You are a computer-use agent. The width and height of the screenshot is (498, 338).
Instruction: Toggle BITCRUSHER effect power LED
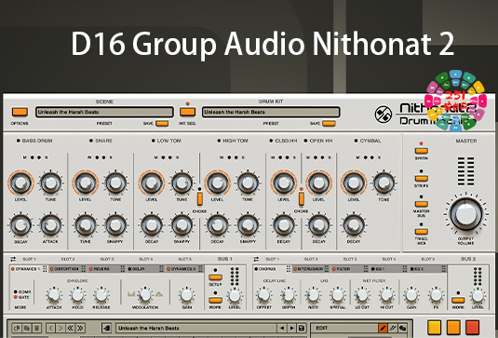click(x=295, y=269)
